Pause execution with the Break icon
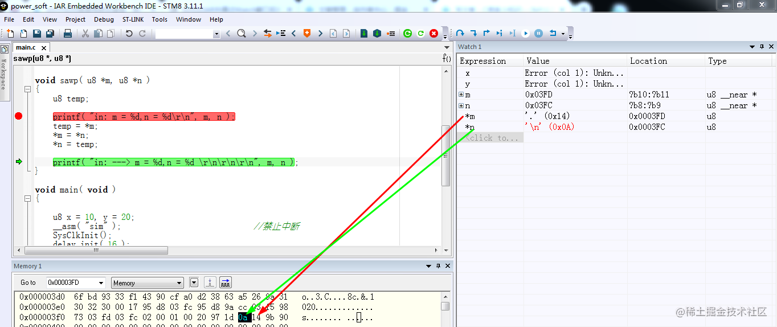 539,33
